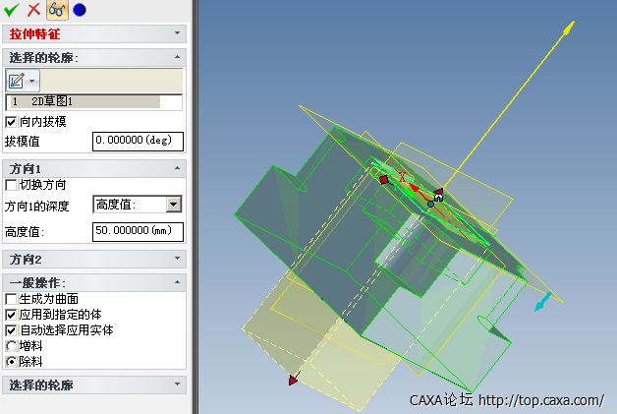The image size is (617, 414).
Task: Toggle the 应用到指定的体 checkbox
Action: point(11,315)
